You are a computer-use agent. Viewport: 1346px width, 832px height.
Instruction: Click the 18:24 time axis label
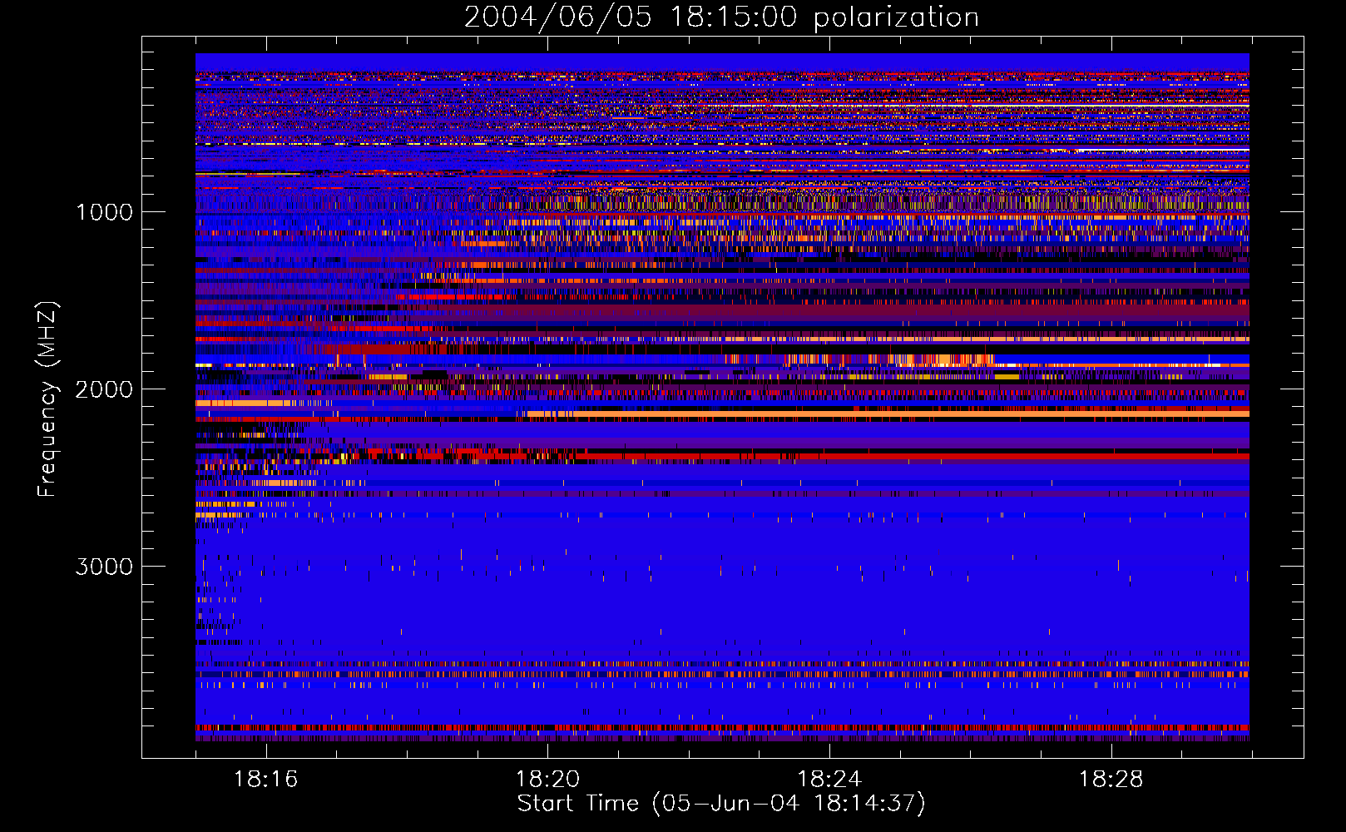(829, 780)
